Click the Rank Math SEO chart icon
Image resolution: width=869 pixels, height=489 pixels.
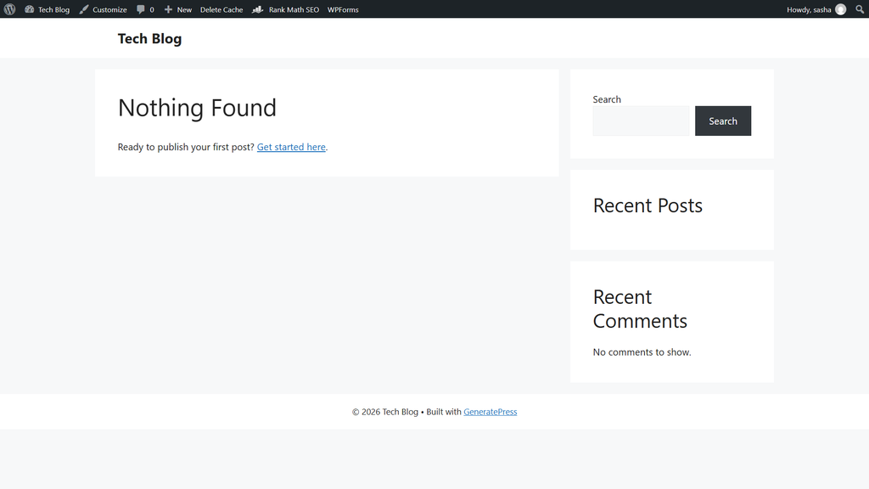[258, 9]
